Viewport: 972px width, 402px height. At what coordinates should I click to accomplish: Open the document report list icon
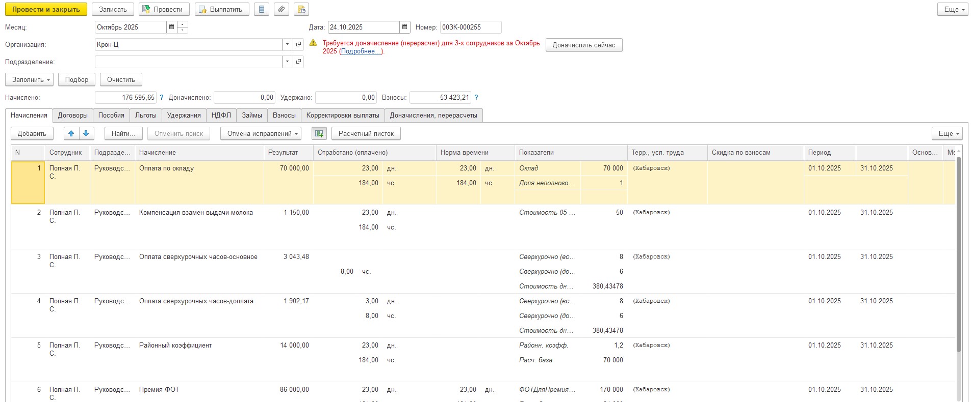262,10
